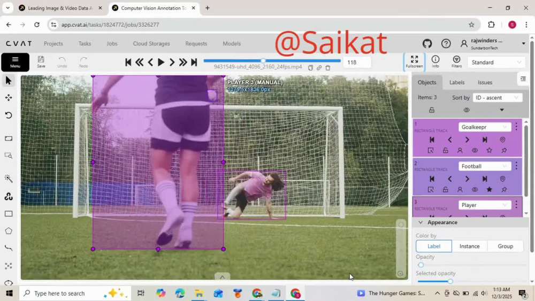Select the draw polyline tool
This screenshot has height=301, width=535.
(9, 248)
